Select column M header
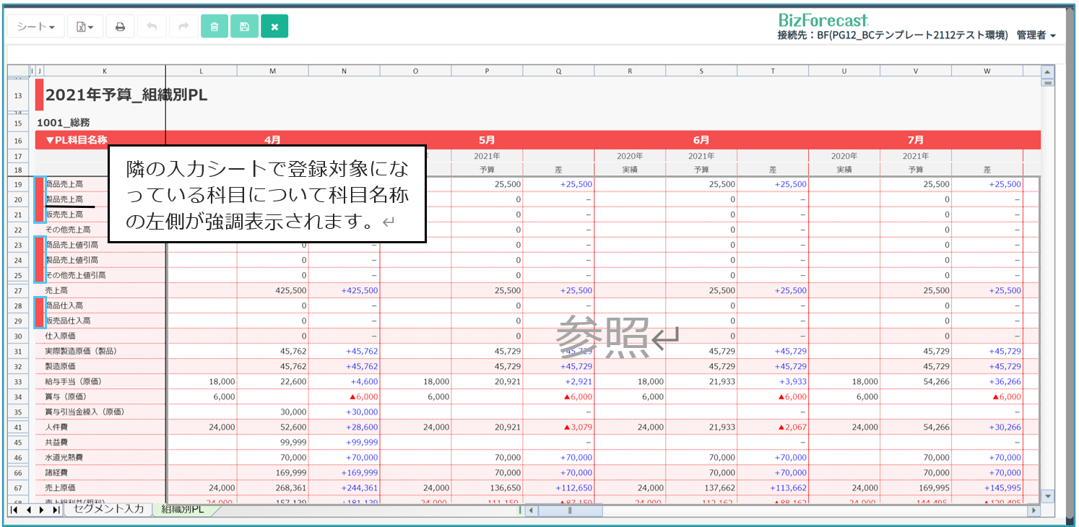The image size is (1079, 527). (x=272, y=71)
